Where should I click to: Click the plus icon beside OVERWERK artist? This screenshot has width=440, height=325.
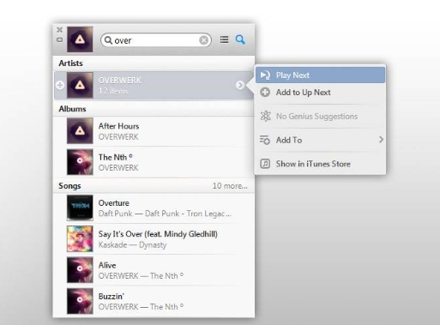(x=60, y=85)
